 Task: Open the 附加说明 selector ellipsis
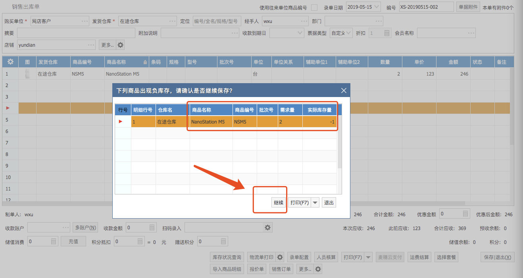(235, 33)
